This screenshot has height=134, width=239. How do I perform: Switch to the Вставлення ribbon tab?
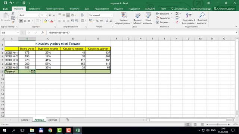pyautogui.click(x=34, y=9)
